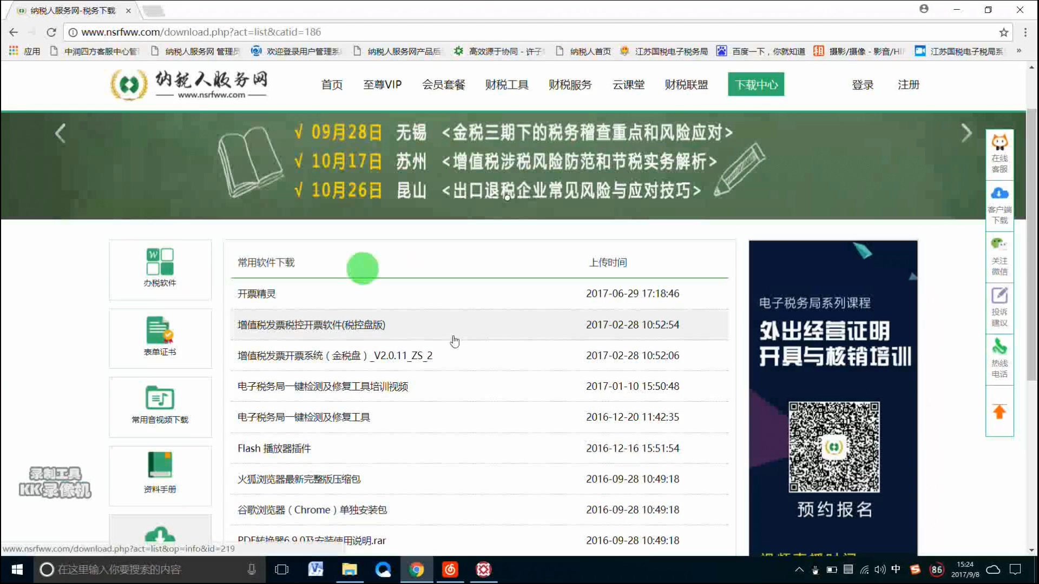
Task: Open the Chrome profile avatar icon
Action: pyautogui.click(x=924, y=9)
